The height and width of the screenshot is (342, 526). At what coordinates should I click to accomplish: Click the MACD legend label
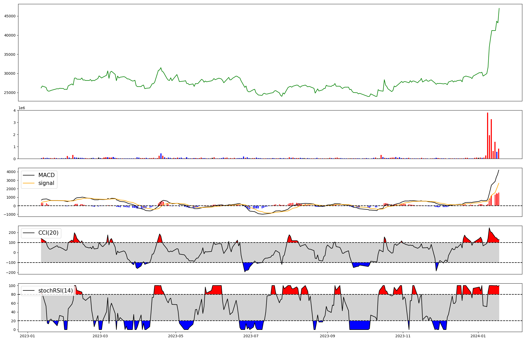click(46, 175)
